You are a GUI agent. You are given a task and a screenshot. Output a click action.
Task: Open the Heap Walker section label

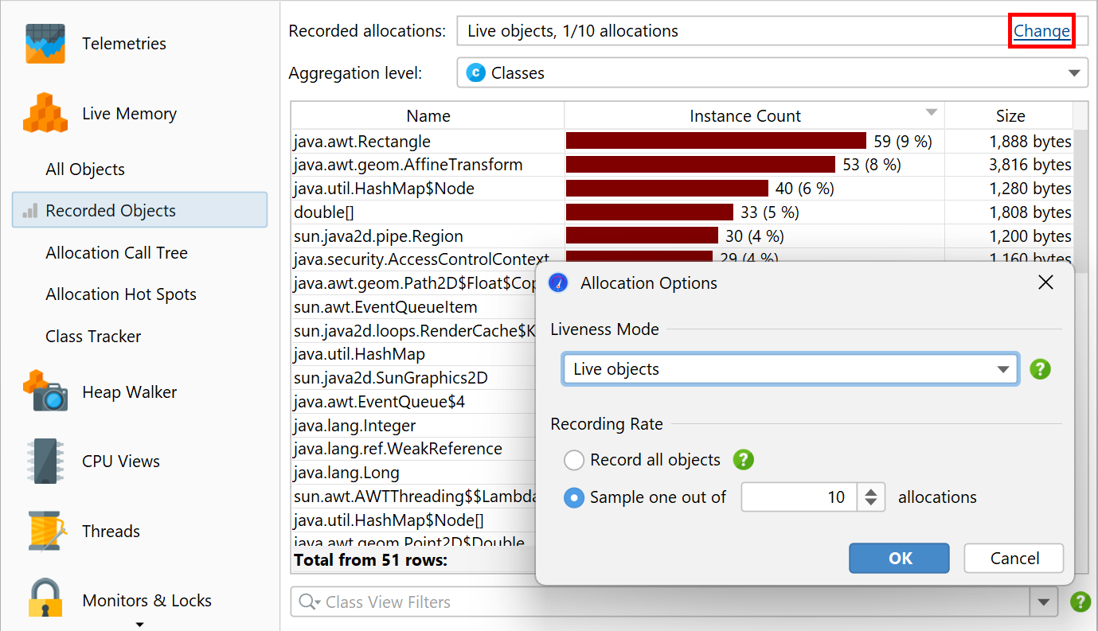[130, 392]
